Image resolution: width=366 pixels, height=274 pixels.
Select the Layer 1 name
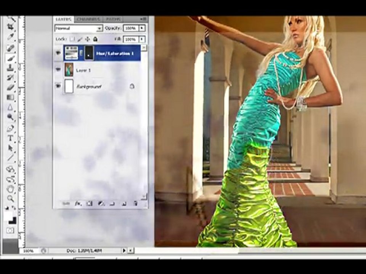click(x=83, y=70)
